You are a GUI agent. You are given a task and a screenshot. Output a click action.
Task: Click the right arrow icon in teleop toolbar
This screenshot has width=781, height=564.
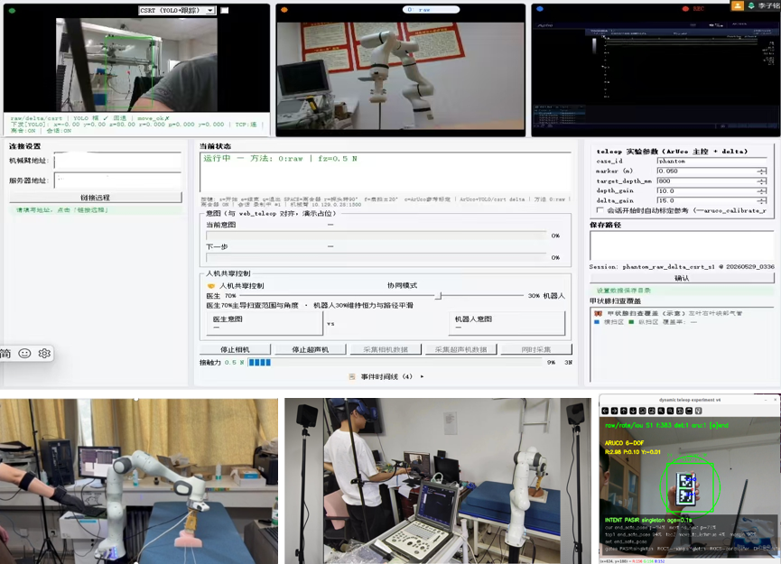614,411
